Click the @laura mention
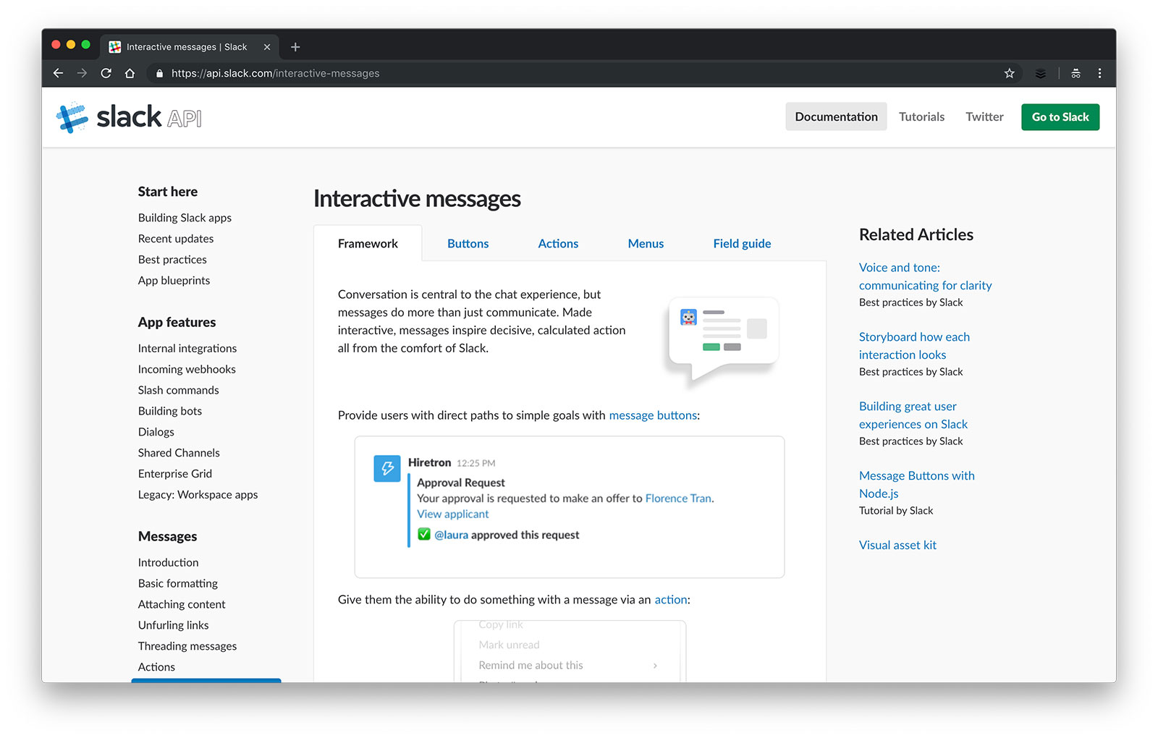The width and height of the screenshot is (1158, 738). click(x=451, y=535)
